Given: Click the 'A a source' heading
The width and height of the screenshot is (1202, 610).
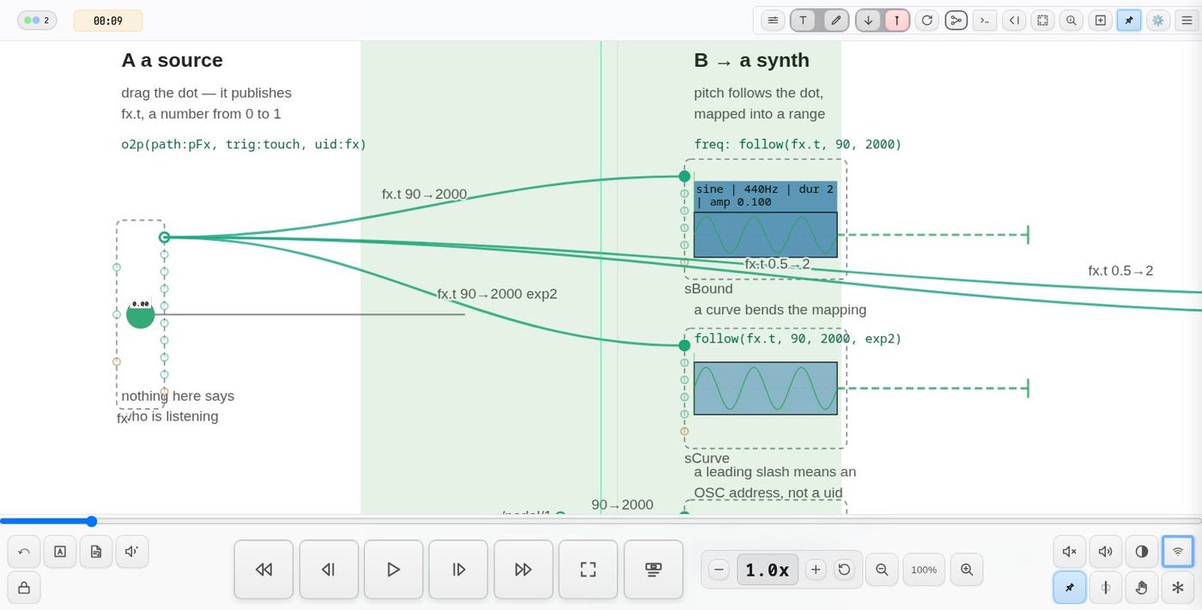Looking at the screenshot, I should 172,60.
